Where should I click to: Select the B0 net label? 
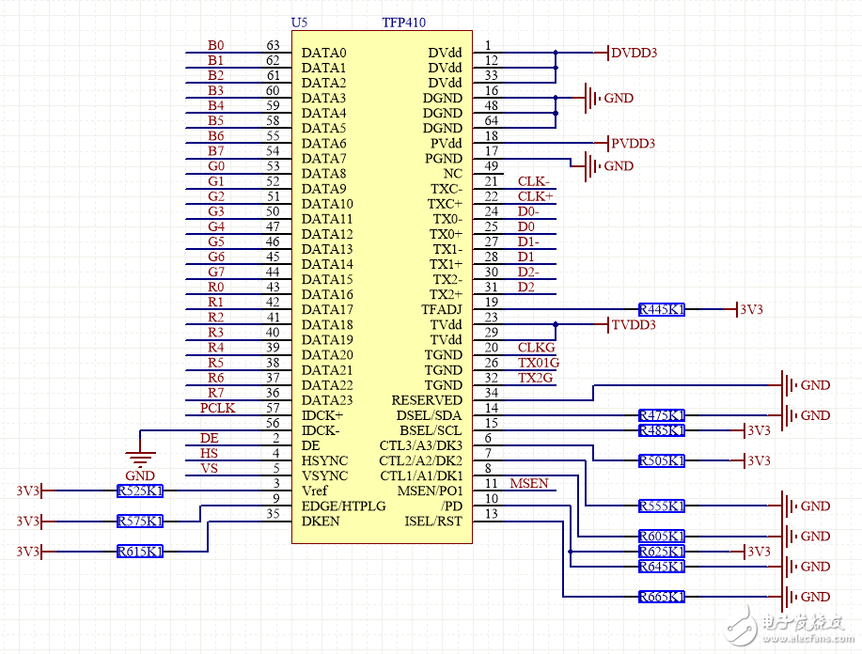point(215,45)
